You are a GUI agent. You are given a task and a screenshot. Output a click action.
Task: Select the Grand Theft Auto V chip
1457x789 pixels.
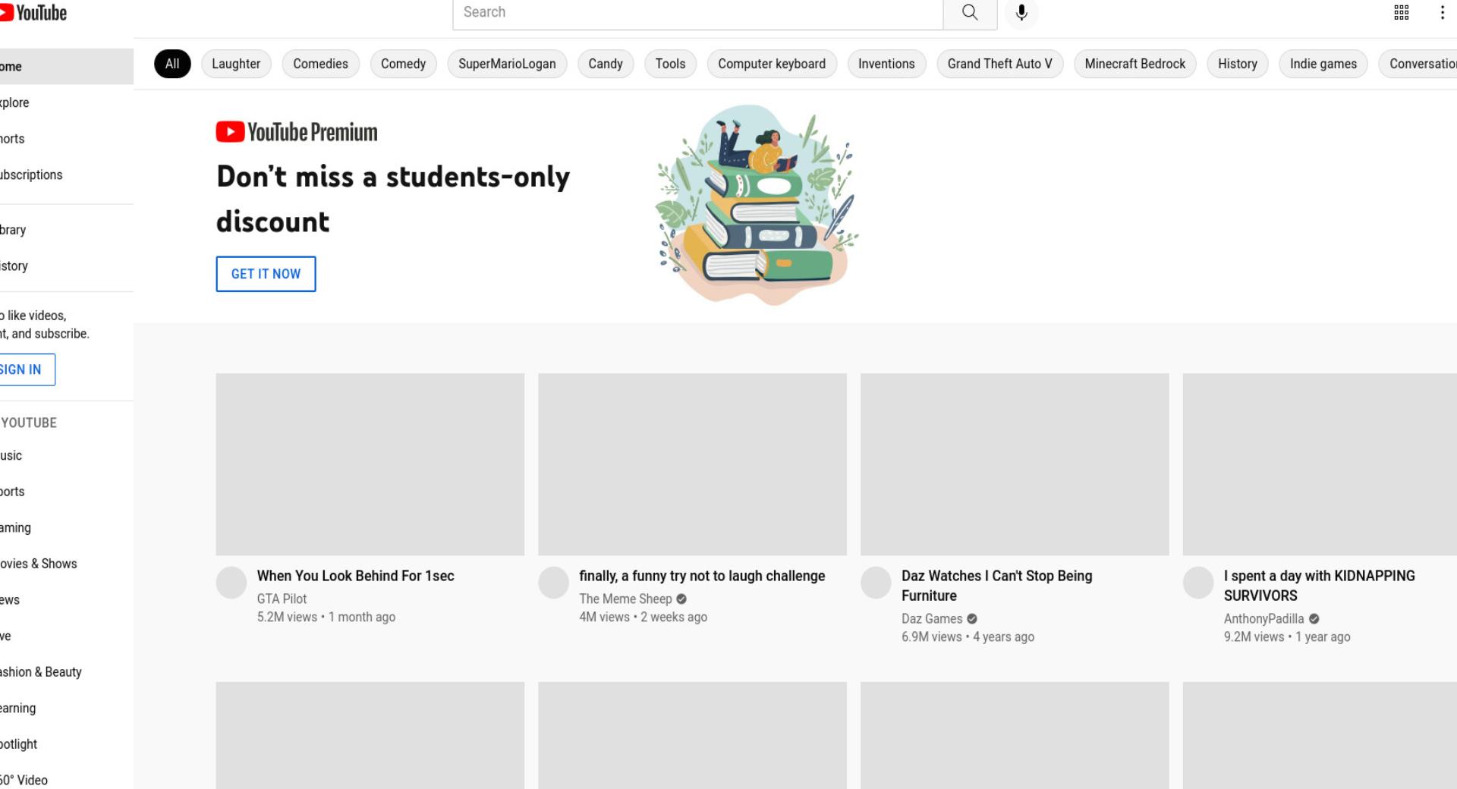click(999, 64)
